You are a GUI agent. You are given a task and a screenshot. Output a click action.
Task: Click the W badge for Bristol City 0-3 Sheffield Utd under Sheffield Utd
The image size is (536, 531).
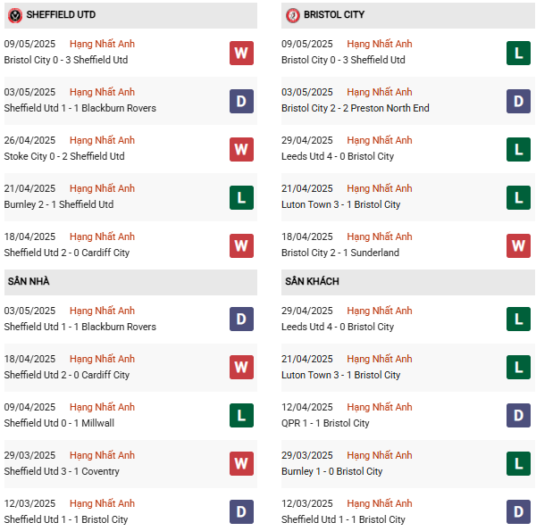[241, 53]
